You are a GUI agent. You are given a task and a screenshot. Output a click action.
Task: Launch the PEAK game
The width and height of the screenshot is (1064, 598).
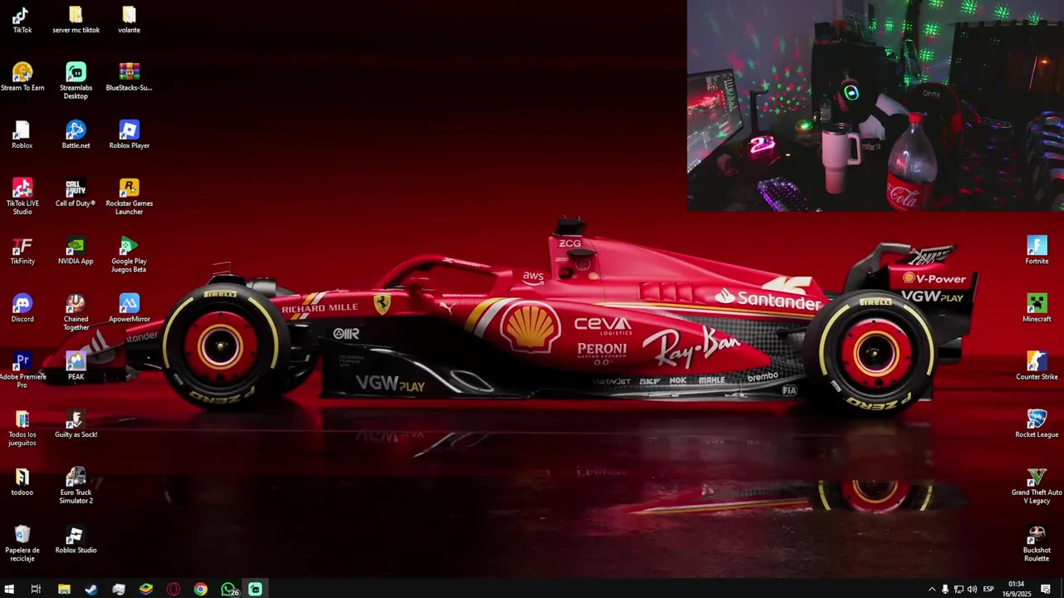click(x=76, y=366)
